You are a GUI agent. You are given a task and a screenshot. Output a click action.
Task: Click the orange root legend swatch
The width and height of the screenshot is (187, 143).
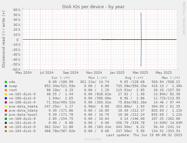coord(6,90)
